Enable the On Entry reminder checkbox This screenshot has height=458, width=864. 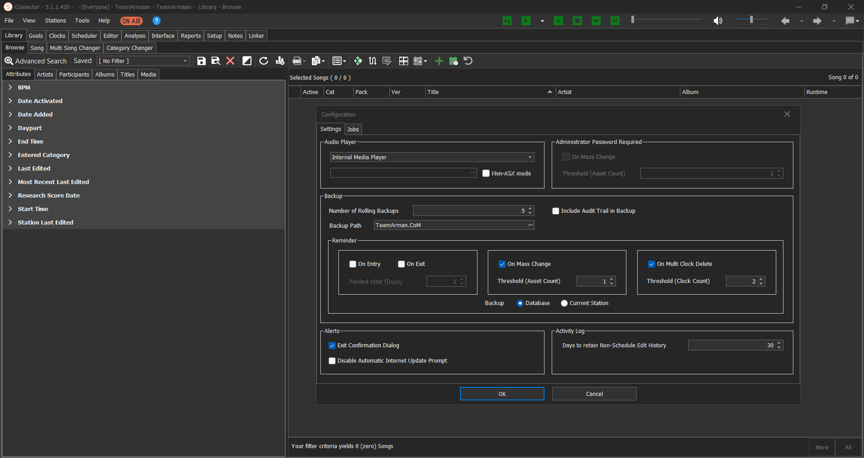coord(353,264)
